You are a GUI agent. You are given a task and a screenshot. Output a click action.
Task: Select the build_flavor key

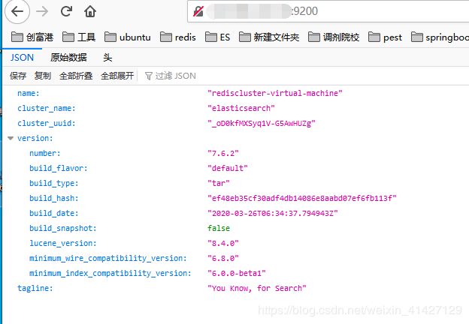click(x=59, y=168)
